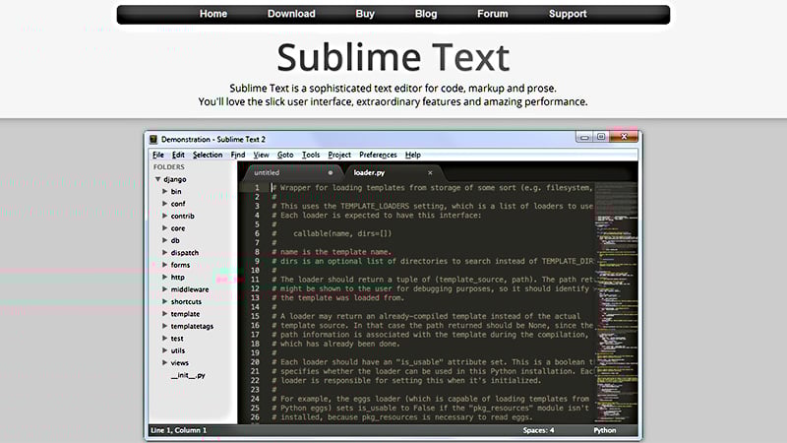Collapse the django folder
The width and height of the screenshot is (787, 443).
157,180
